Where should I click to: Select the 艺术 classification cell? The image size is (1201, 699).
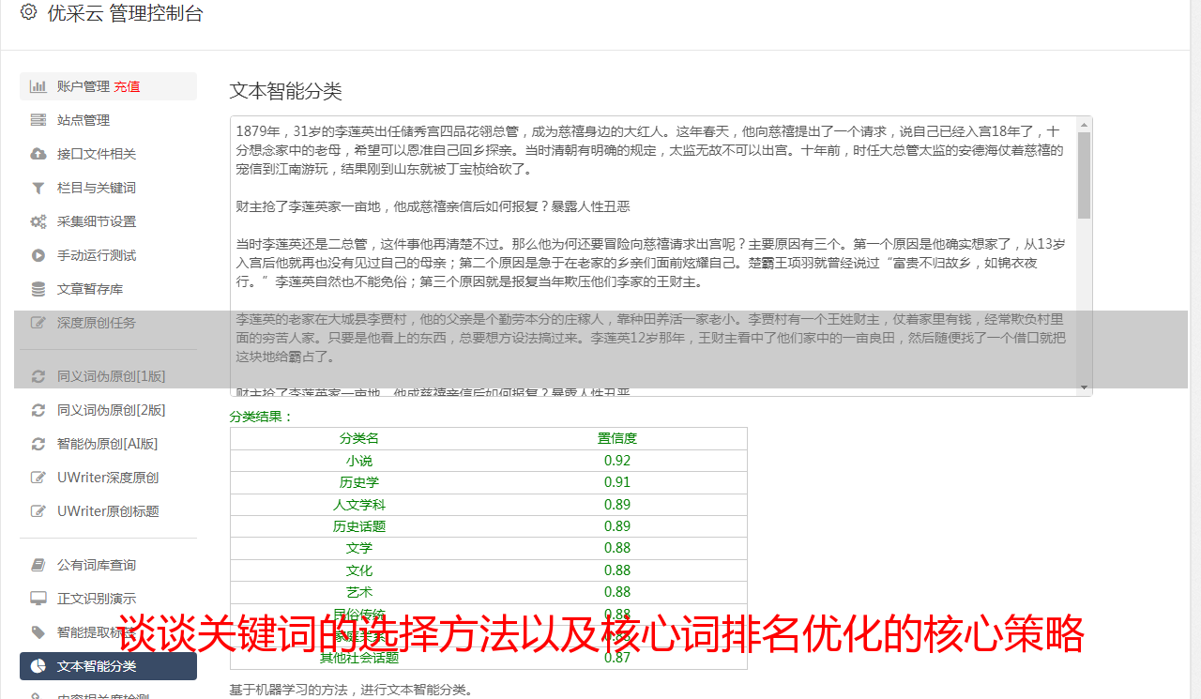[x=359, y=592]
